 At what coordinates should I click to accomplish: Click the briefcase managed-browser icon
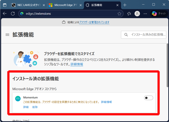coord(64,22)
